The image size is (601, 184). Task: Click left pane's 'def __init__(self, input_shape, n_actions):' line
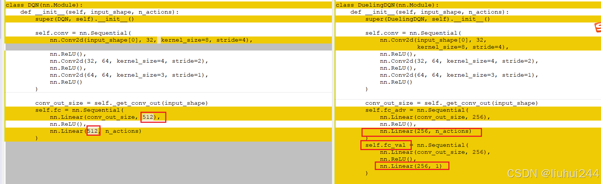click(100, 12)
